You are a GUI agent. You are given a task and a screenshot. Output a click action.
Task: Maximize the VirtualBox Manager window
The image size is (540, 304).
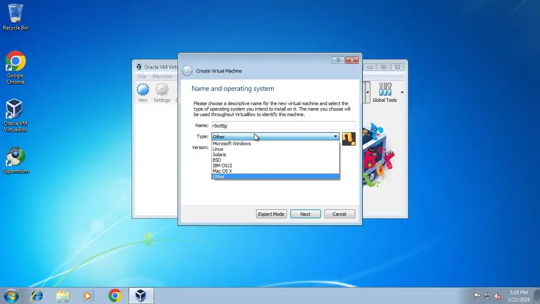[383, 67]
